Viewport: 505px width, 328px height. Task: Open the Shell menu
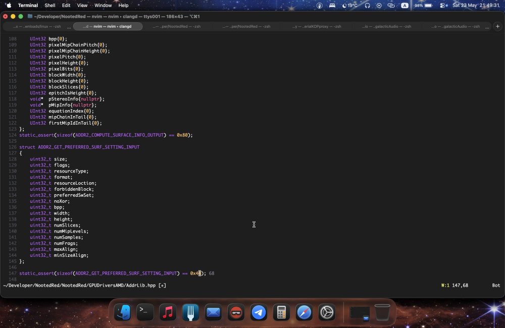[x=50, y=5]
